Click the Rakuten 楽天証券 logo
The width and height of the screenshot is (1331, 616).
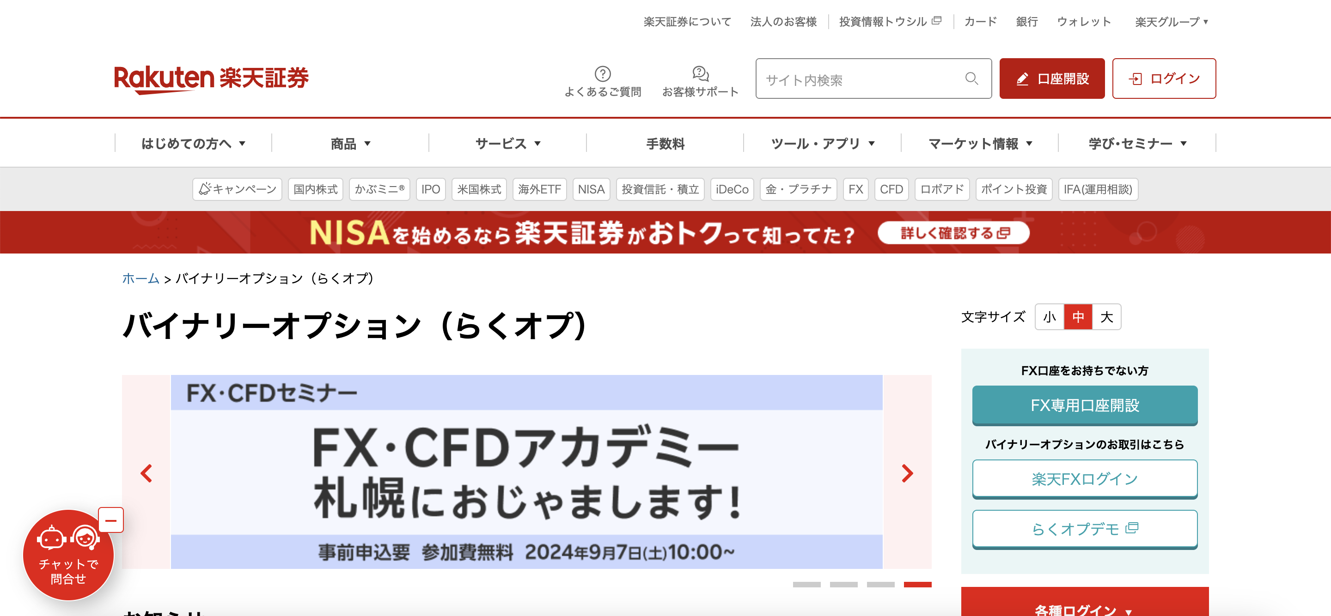[x=211, y=79]
